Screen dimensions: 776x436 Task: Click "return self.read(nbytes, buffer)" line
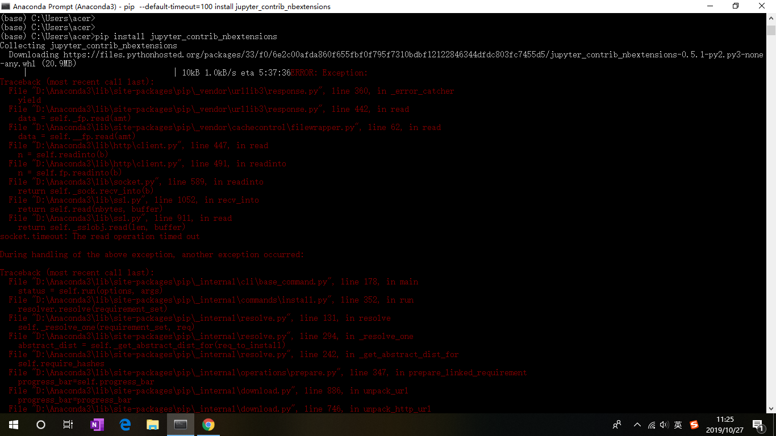pos(90,209)
